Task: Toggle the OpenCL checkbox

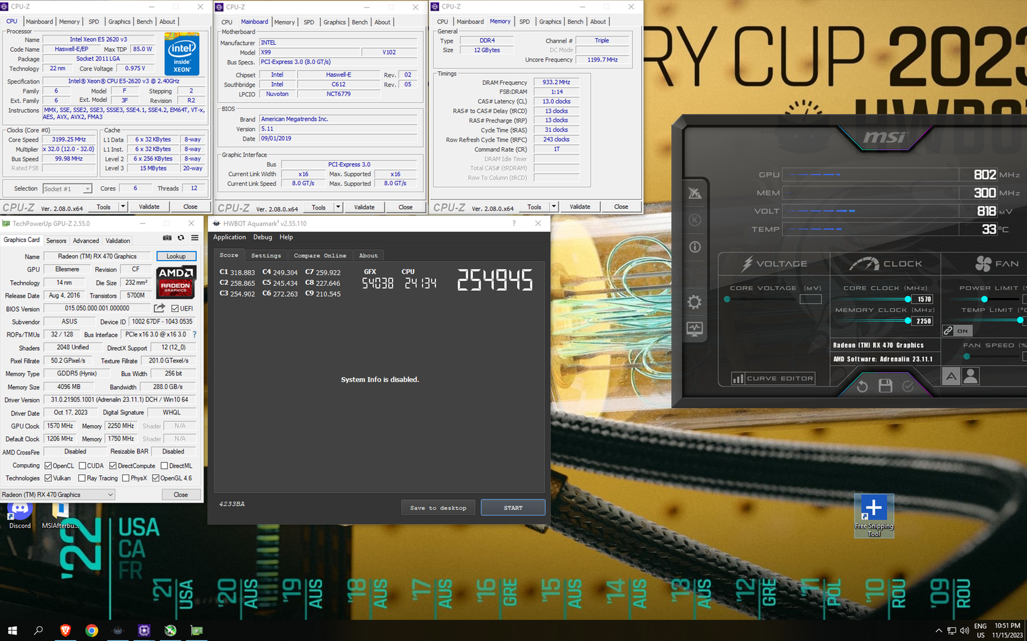Action: click(49, 466)
